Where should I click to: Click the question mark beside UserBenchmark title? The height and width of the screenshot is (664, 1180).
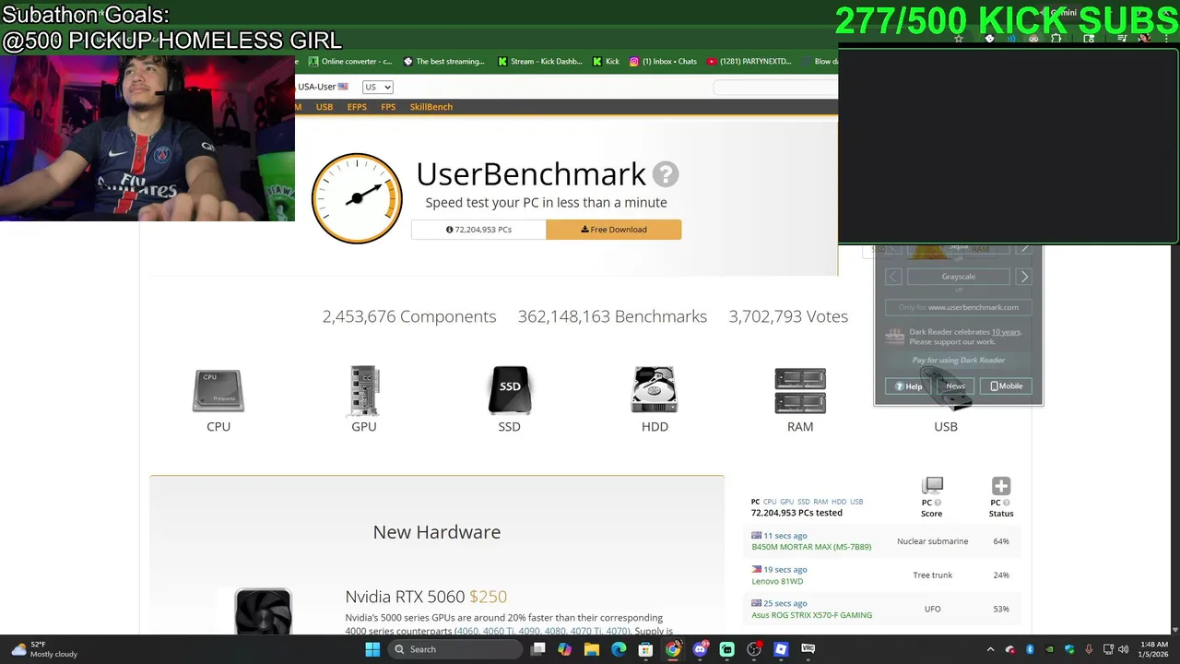(x=666, y=173)
